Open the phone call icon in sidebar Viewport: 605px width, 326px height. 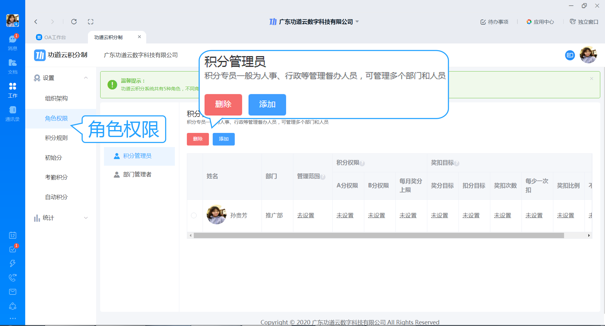13,277
